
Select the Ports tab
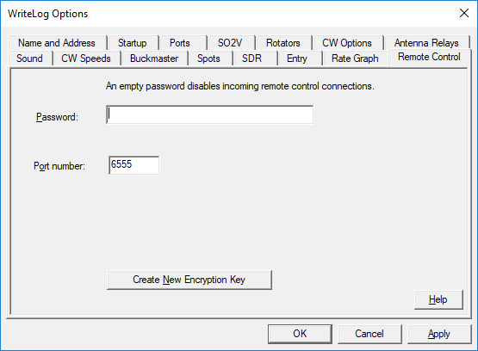[180, 43]
